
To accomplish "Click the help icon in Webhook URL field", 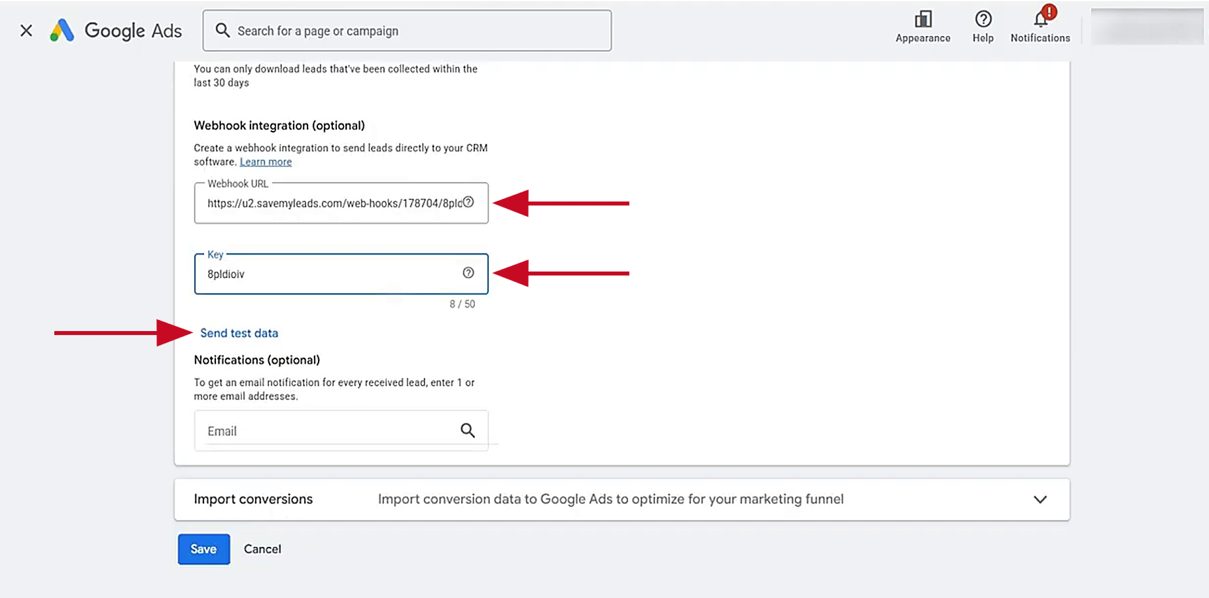I will tap(468, 202).
